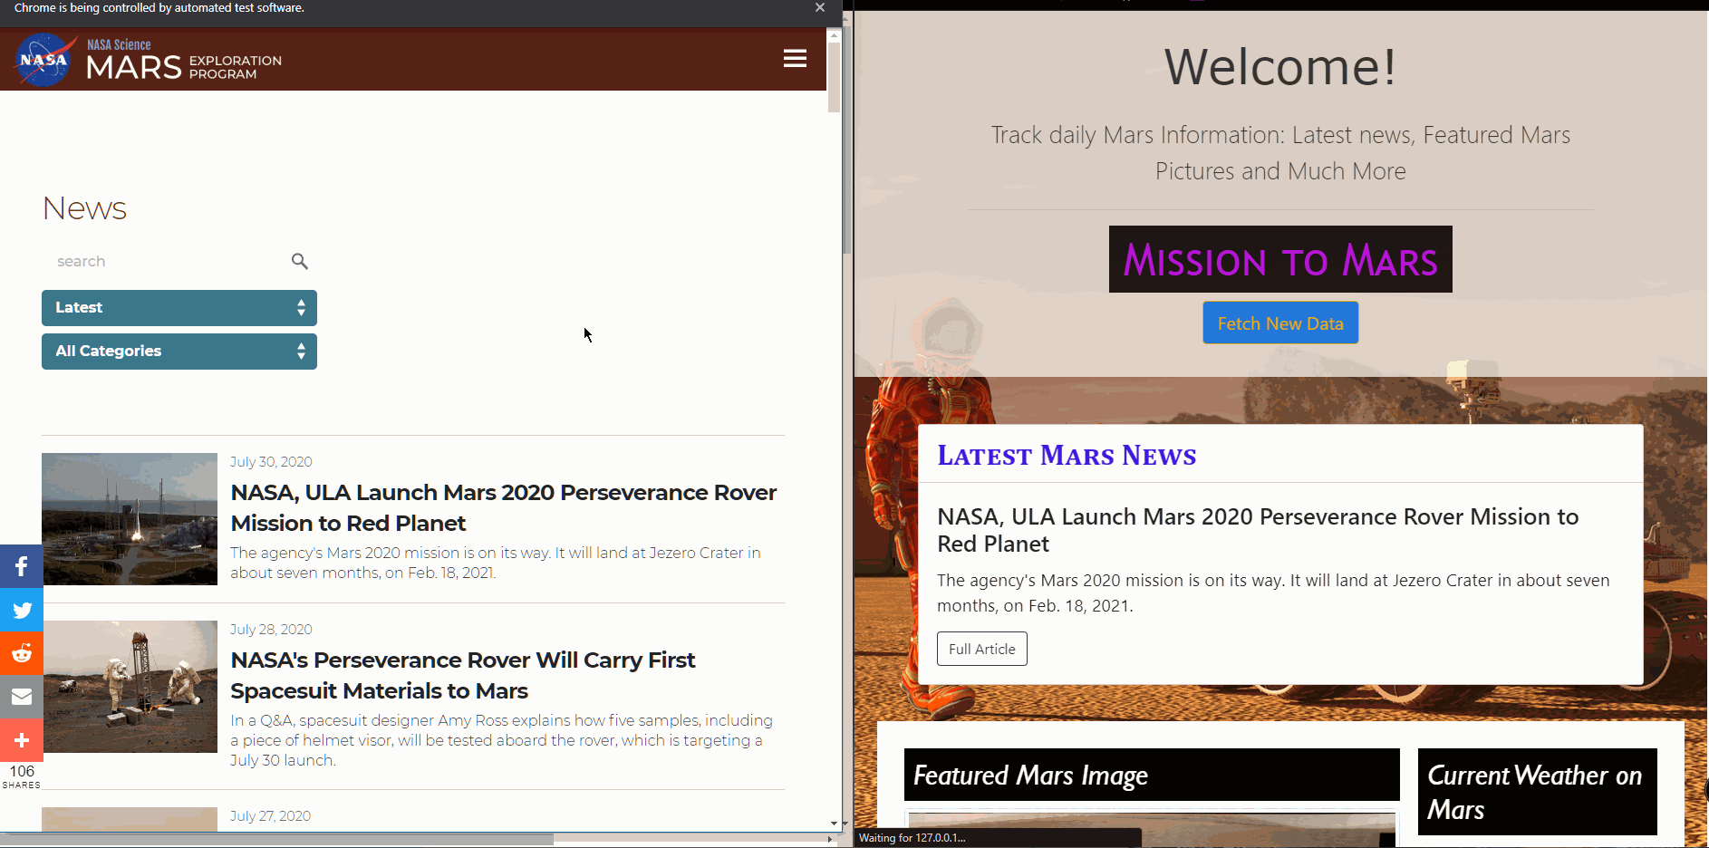Click the 106 shares counter
The height and width of the screenshot is (848, 1709).
[x=22, y=776]
